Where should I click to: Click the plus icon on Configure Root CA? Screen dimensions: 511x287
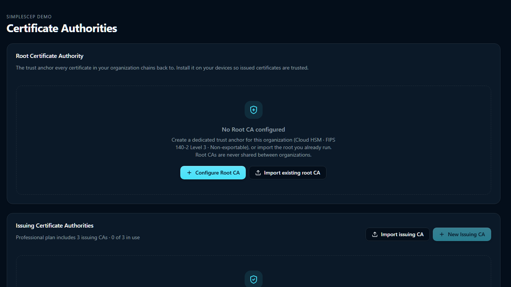point(189,173)
